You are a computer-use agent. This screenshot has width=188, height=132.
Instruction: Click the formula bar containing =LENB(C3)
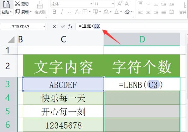click(132, 26)
